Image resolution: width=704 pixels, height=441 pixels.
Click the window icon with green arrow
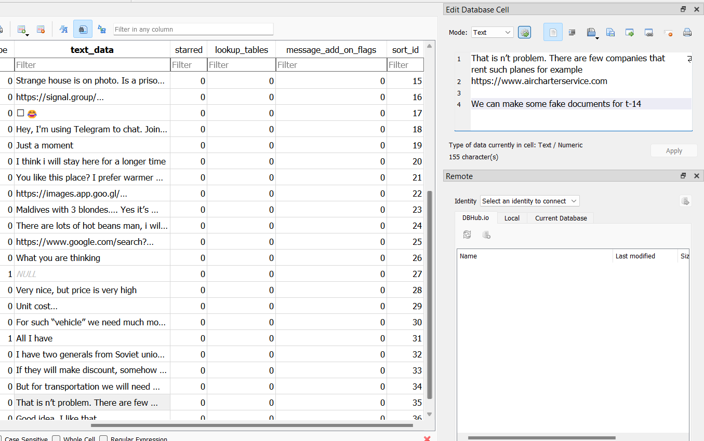[x=630, y=32]
